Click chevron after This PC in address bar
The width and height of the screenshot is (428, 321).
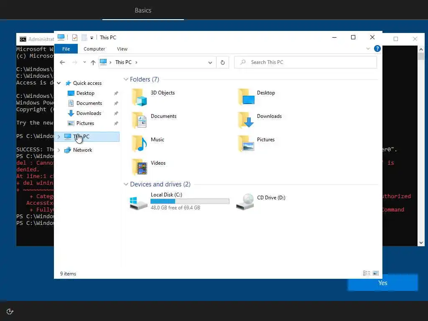(136, 63)
